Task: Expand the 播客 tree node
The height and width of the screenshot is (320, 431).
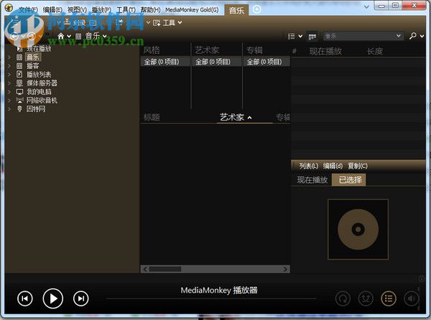Action: (x=9, y=66)
